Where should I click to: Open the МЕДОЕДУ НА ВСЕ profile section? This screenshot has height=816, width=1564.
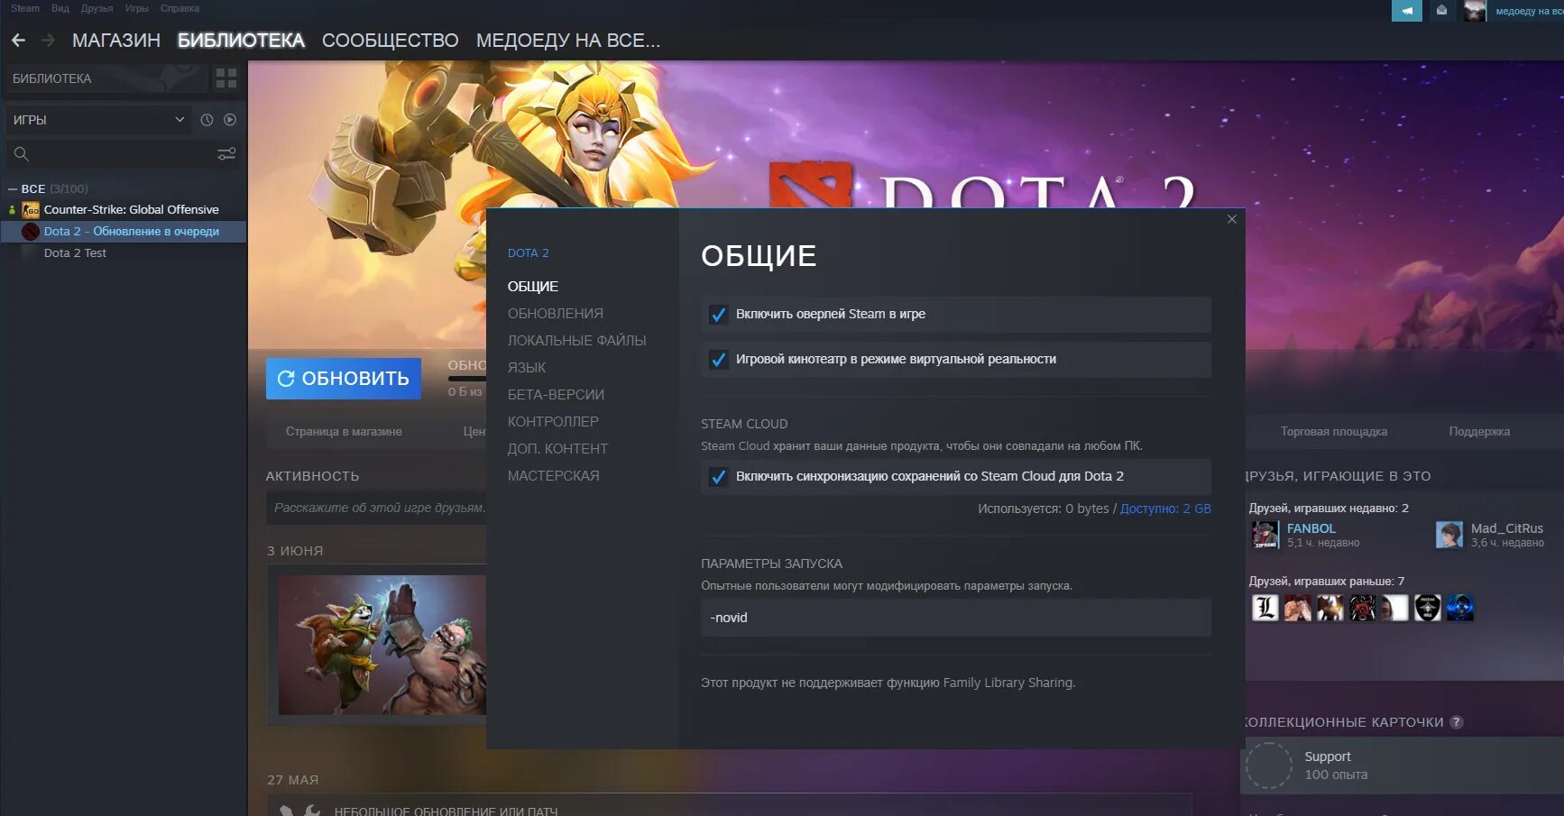point(568,41)
